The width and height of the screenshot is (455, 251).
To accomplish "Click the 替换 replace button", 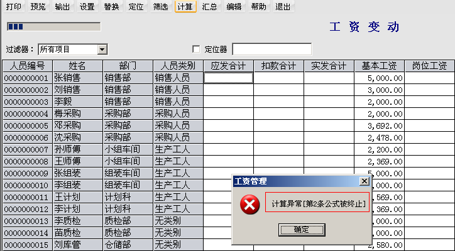I will click(111, 6).
